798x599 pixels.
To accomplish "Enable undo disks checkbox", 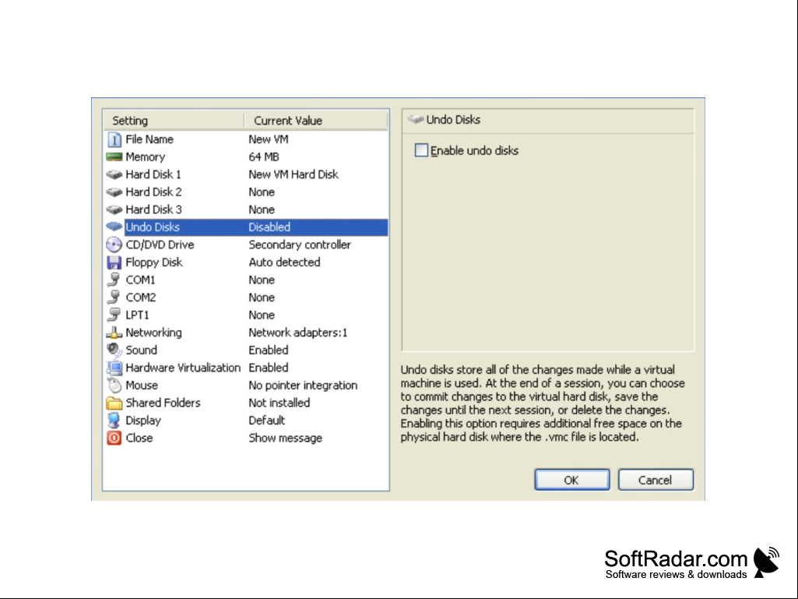I will (x=421, y=150).
